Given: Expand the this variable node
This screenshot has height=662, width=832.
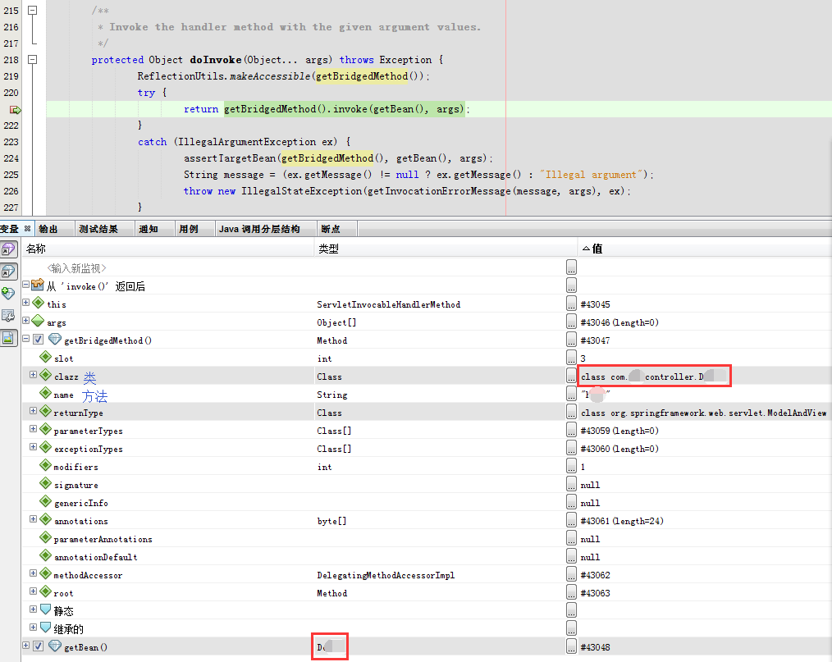Looking at the screenshot, I should tap(25, 303).
